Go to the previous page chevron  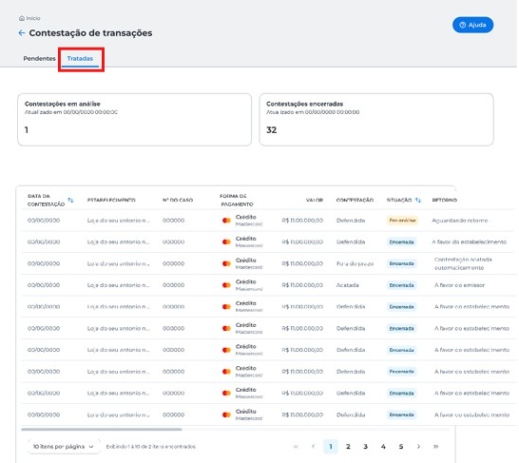313,447
